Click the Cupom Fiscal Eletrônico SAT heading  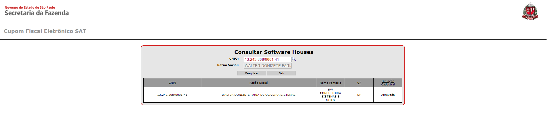[45, 31]
